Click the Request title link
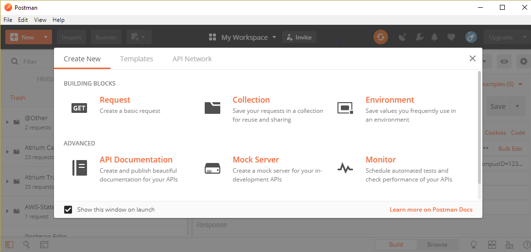This screenshot has width=531, height=252. (x=115, y=100)
